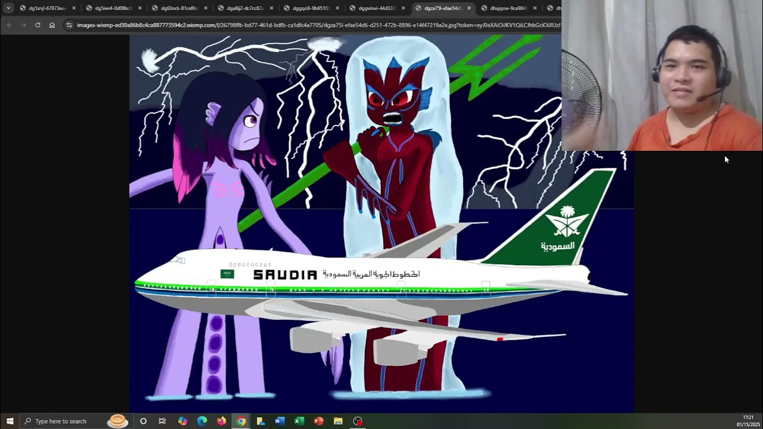Launch Microsoft Excel from the taskbar
763x429 pixels.
click(299, 421)
